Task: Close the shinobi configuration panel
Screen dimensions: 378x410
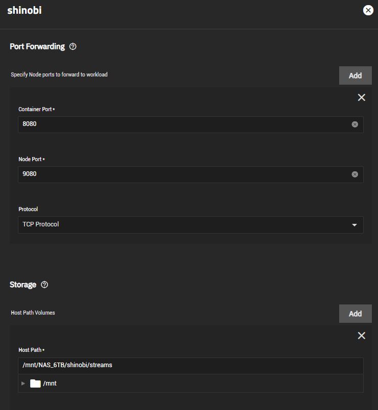Action: click(368, 10)
